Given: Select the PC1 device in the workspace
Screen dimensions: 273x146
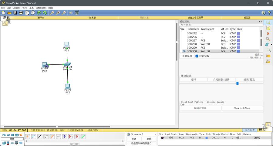Looking at the screenshot, I should pos(66,44).
